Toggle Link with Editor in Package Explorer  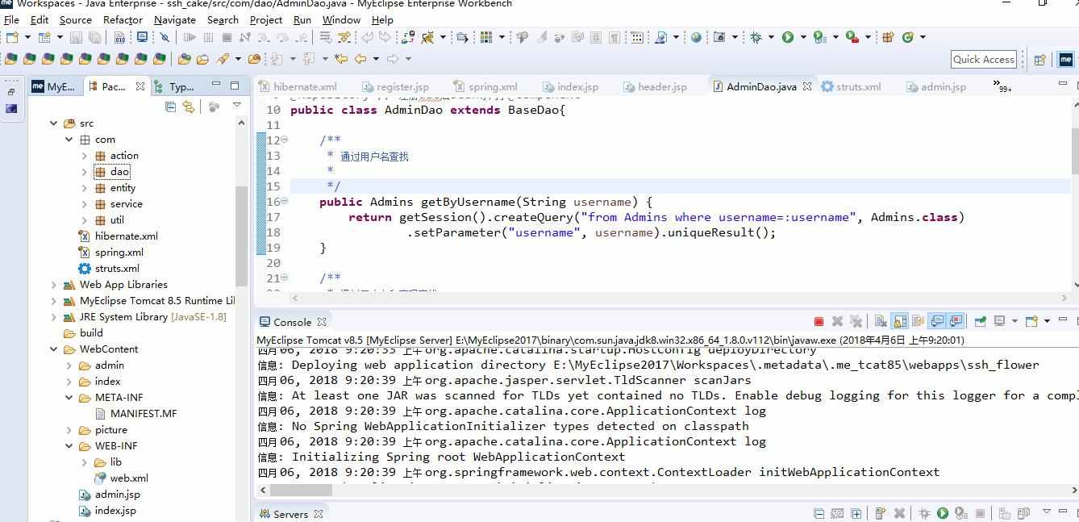pos(189,106)
